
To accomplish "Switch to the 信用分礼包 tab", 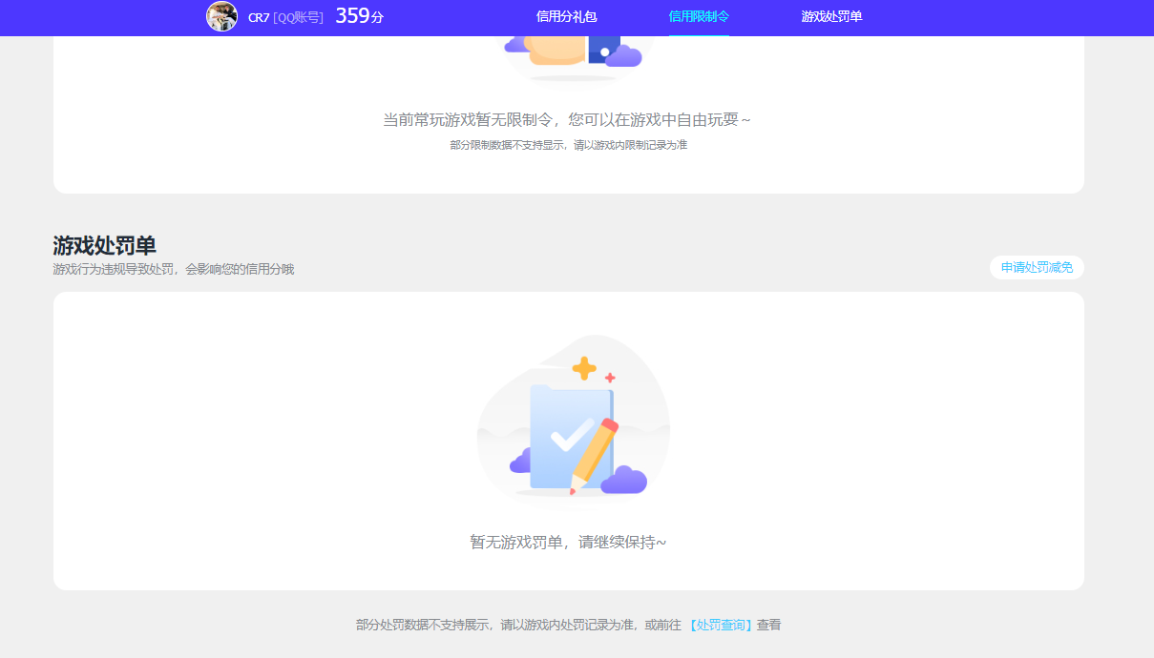I will click(x=566, y=16).
